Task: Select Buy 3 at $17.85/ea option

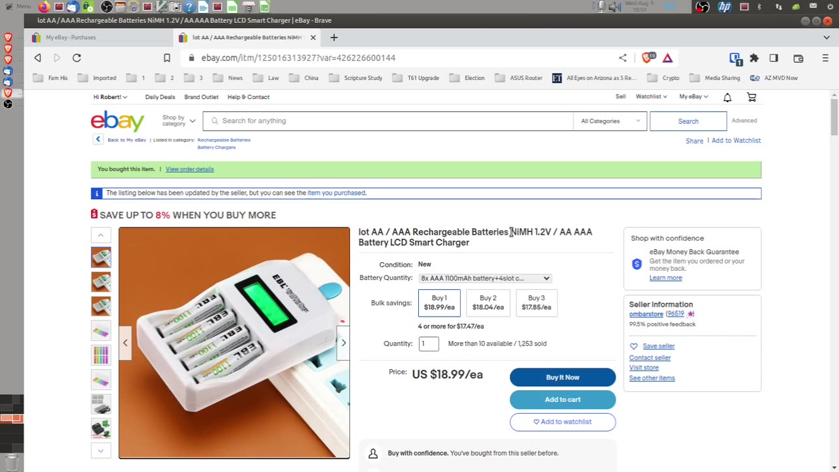Action: [536, 302]
